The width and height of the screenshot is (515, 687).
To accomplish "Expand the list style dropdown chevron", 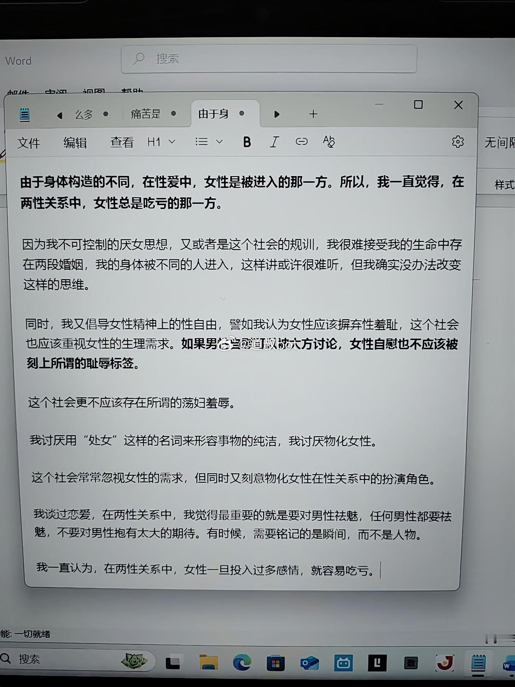I will 220,142.
